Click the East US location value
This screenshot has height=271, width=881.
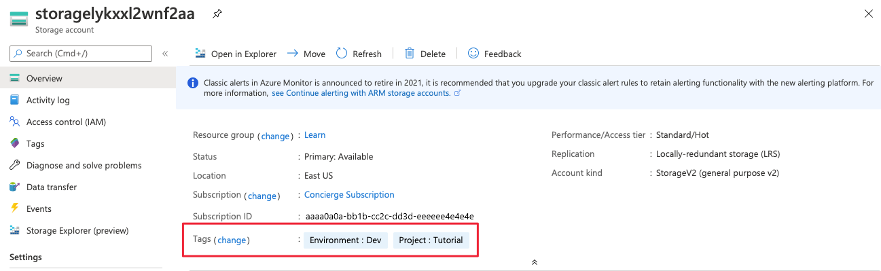319,176
